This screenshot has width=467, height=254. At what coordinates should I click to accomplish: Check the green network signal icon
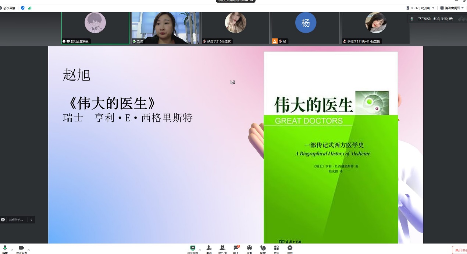point(29,8)
